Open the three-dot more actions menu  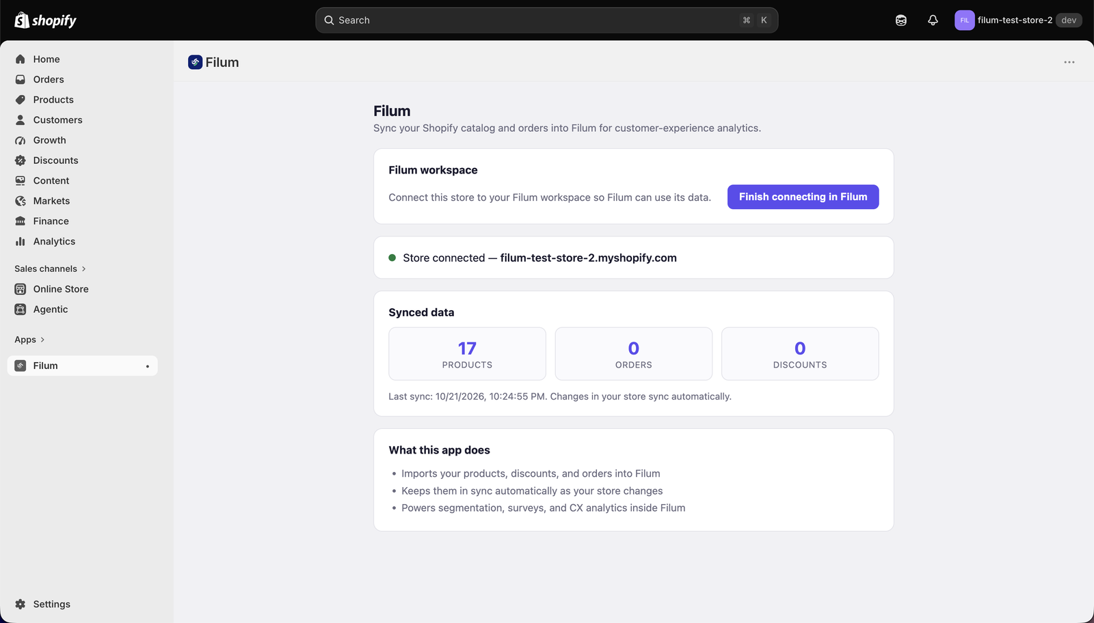click(1069, 62)
